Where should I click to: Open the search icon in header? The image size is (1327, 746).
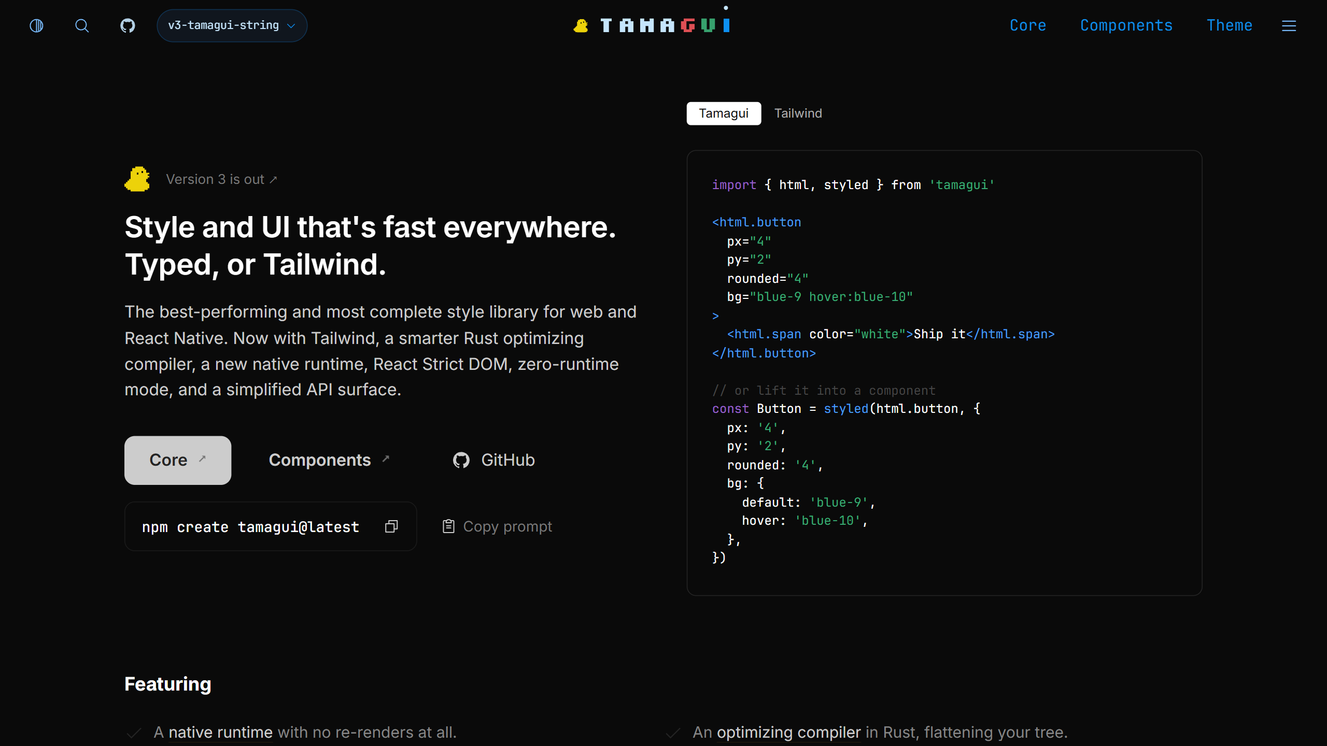(x=82, y=25)
